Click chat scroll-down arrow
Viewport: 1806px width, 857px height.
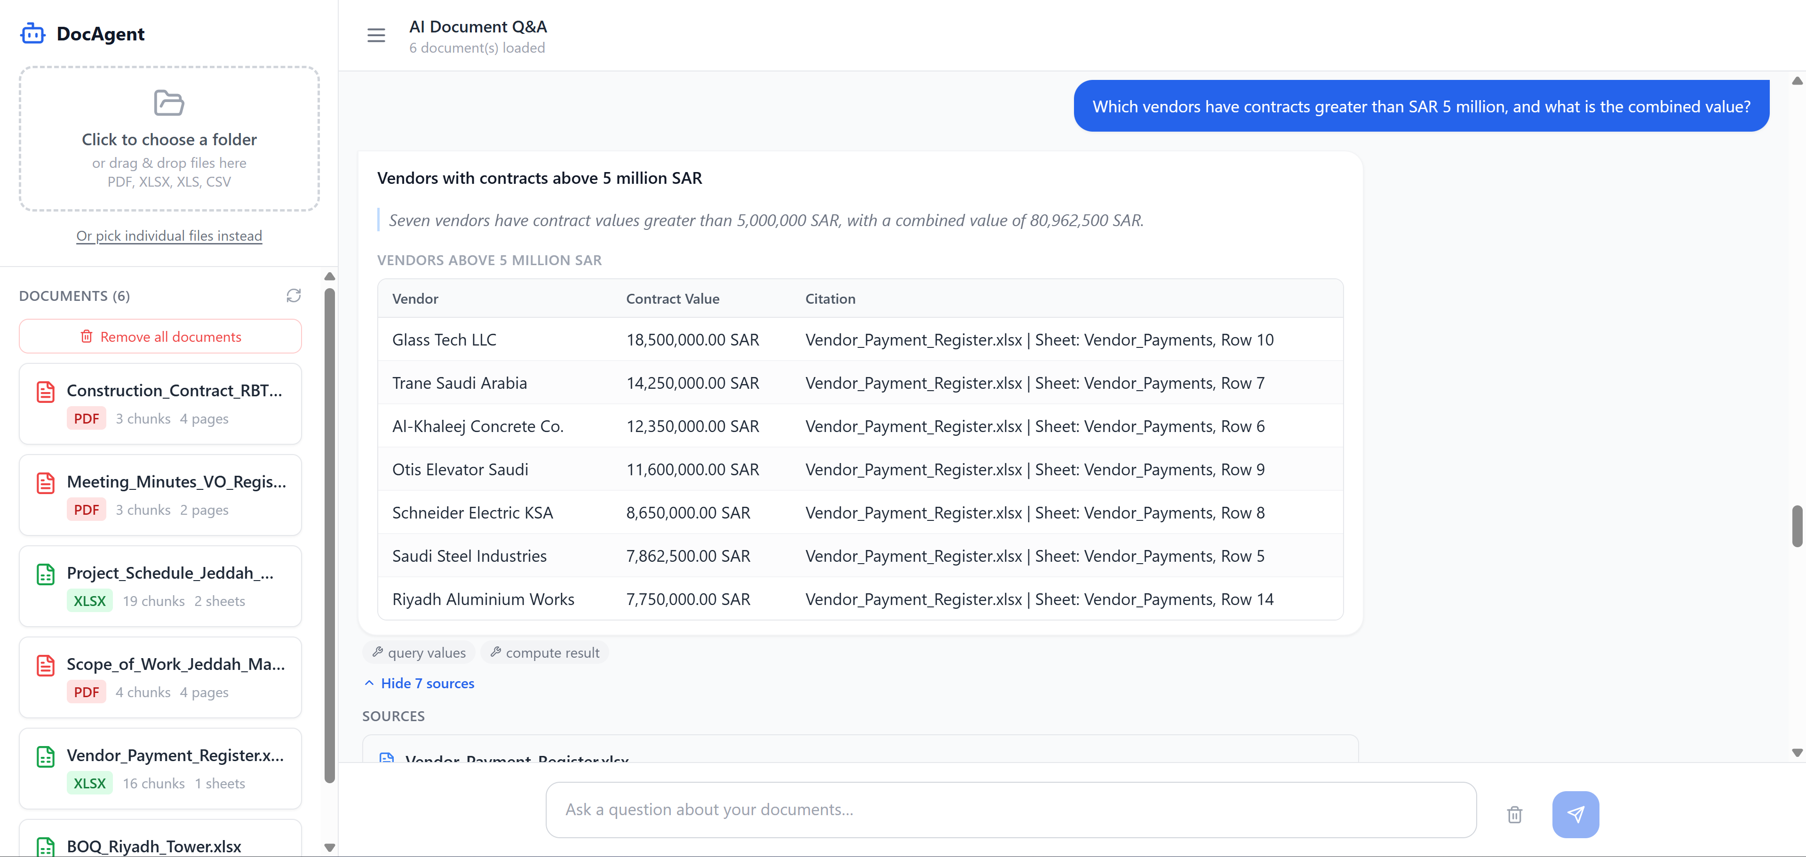(x=1797, y=752)
